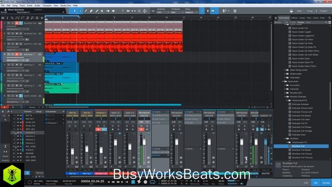
Task: Open the Studio One menu
Action: pos(65,6)
